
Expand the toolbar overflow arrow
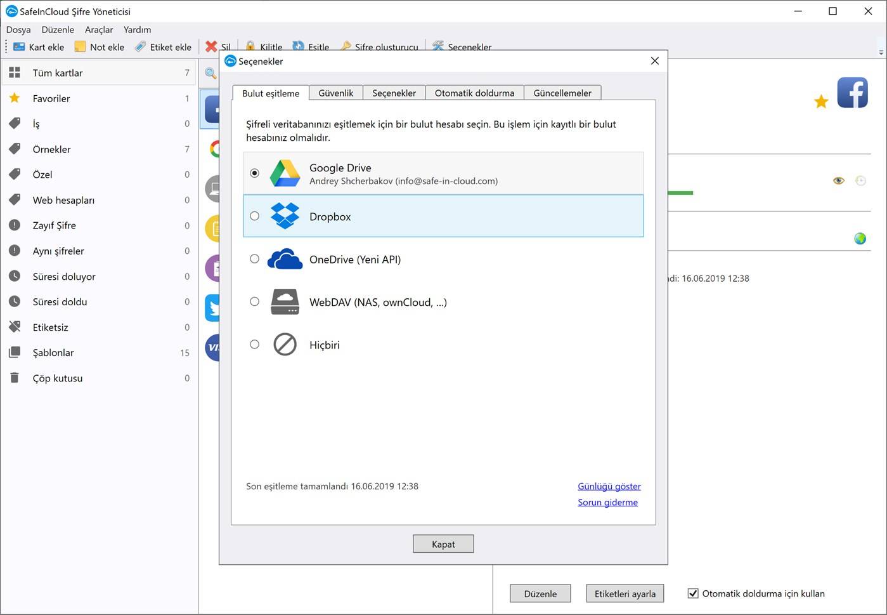click(881, 52)
